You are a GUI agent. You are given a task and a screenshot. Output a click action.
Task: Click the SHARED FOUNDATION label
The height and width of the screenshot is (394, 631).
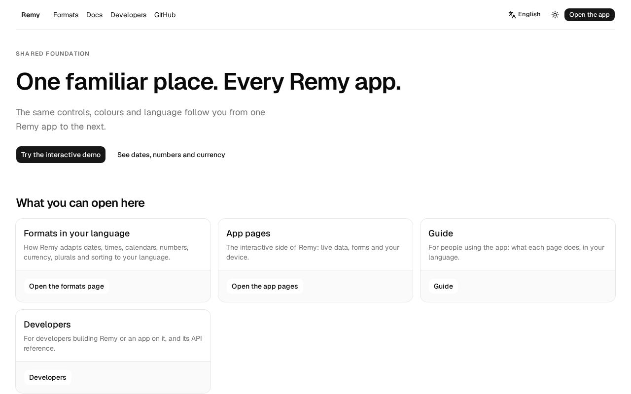pos(53,54)
